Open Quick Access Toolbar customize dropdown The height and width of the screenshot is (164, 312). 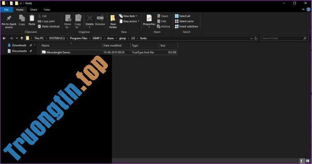coord(21,4)
